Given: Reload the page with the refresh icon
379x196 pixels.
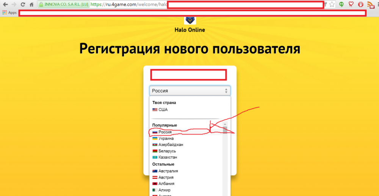Looking at the screenshot, I should [x=23, y=4].
